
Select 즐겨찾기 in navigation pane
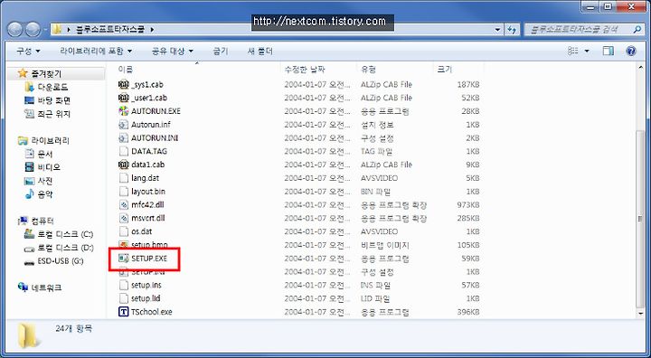point(46,74)
